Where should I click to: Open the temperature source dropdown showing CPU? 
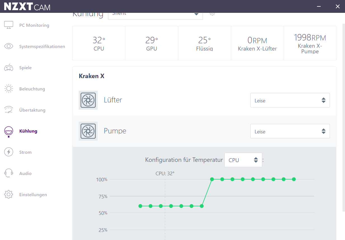pyautogui.click(x=243, y=160)
